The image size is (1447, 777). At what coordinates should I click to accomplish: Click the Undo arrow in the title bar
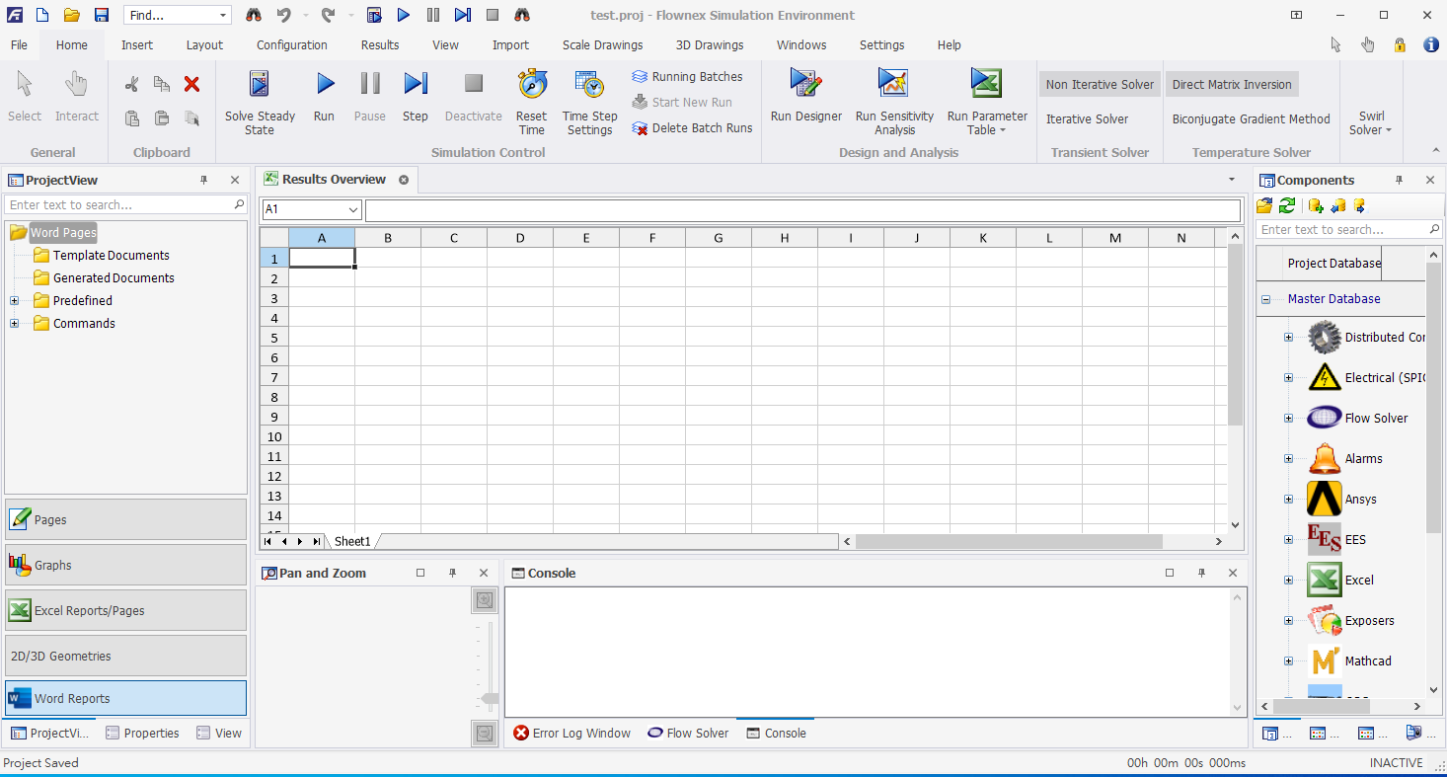283,15
